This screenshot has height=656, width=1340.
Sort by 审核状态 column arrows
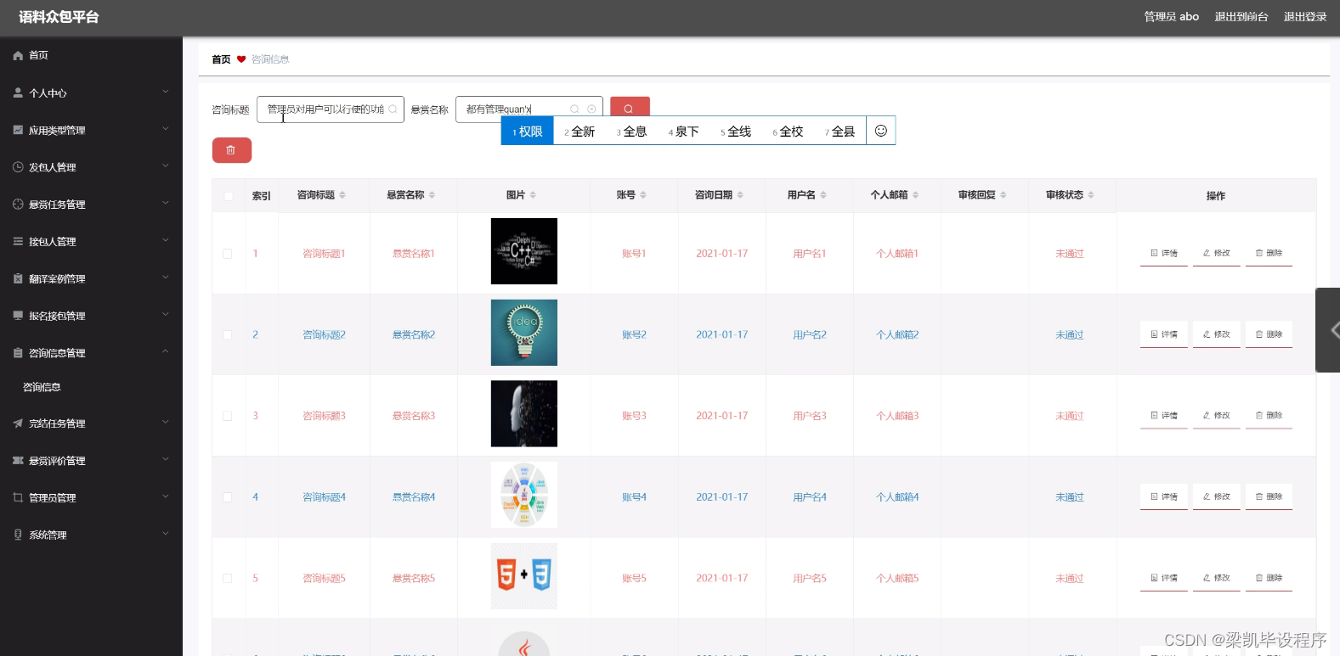1091,195
